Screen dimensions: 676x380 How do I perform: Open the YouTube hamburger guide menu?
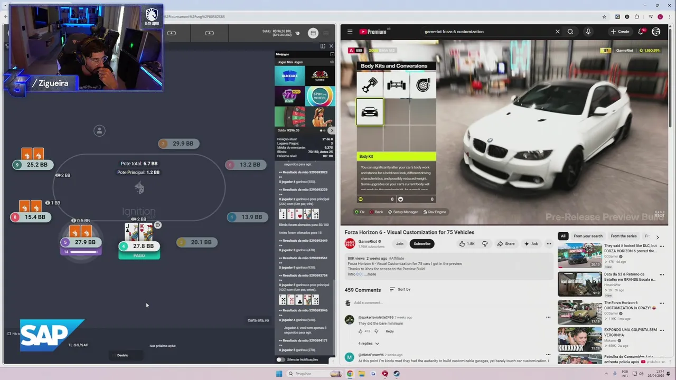pos(350,32)
